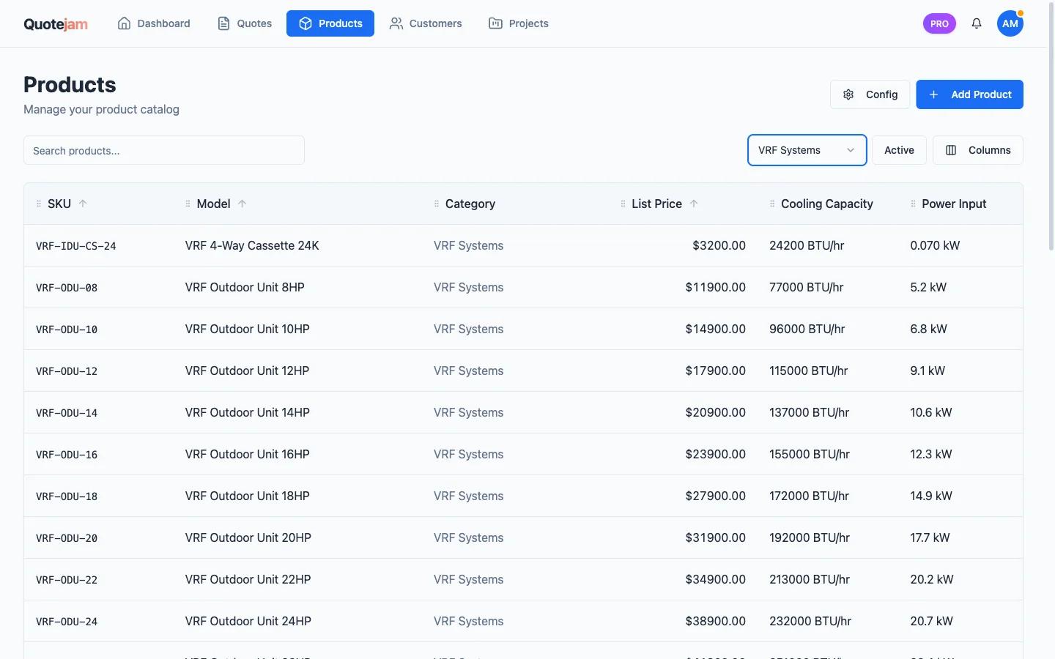1055x659 pixels.
Task: Click the Quotes document icon
Action: [224, 23]
